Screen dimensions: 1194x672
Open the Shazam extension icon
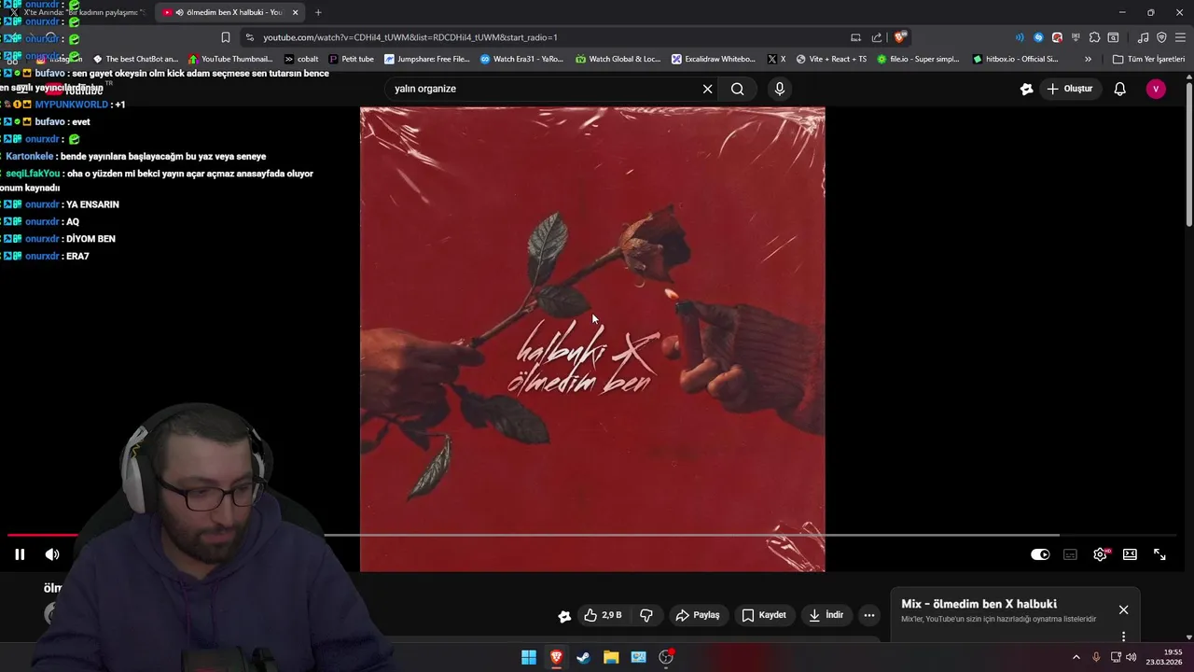(1038, 37)
